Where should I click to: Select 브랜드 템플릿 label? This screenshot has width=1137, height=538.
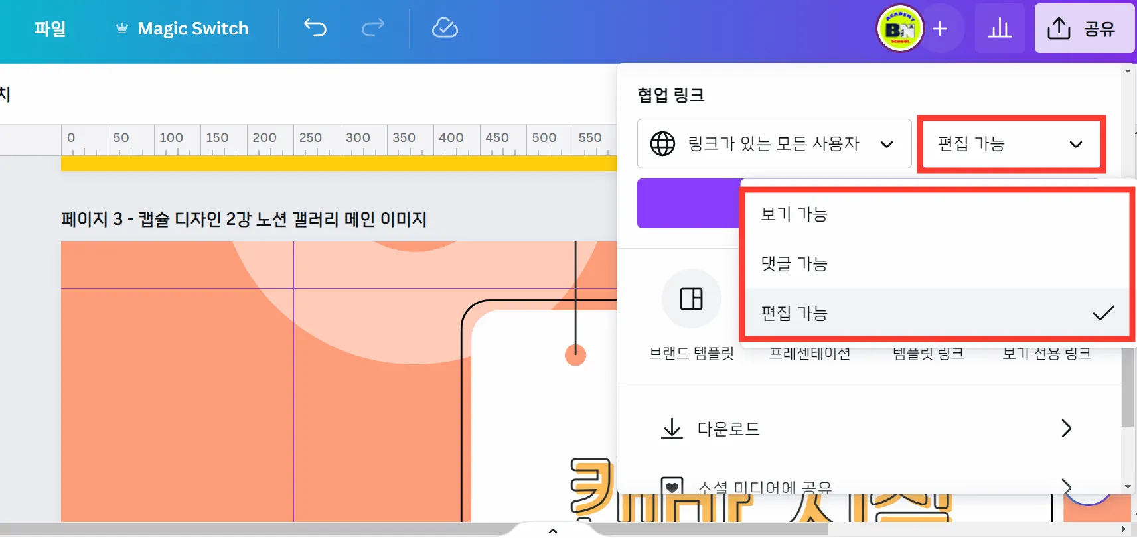[x=692, y=354]
